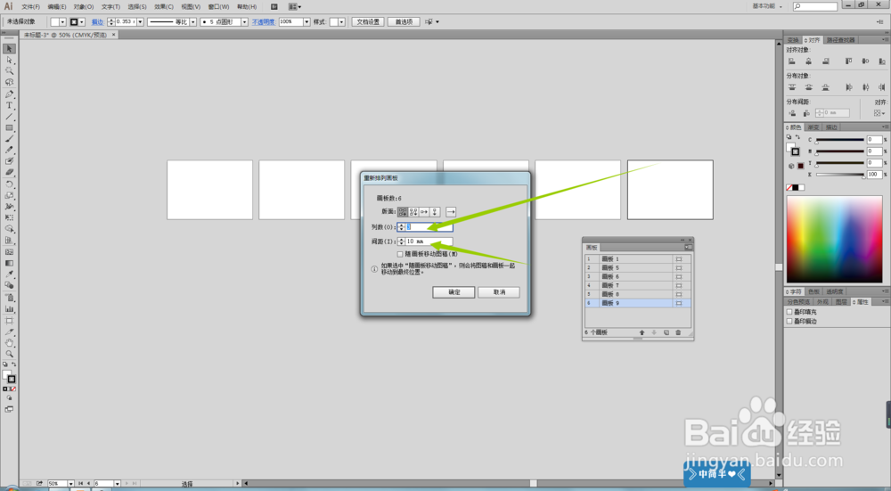Pick a color from the spectrum ramp
This screenshot has width=891, height=491.
(x=834, y=239)
